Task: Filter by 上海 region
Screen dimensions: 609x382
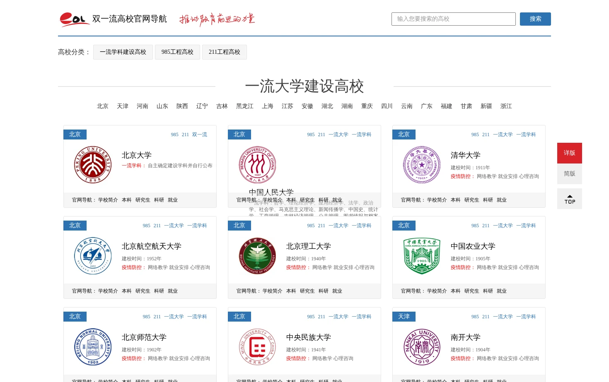Action: [268, 106]
